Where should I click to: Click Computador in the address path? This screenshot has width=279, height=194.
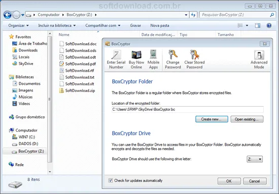click(x=49, y=15)
